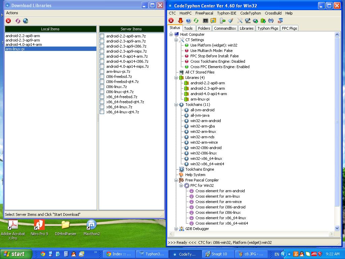
Task: Collapse the Libraries (4) tree node
Action: point(176,78)
